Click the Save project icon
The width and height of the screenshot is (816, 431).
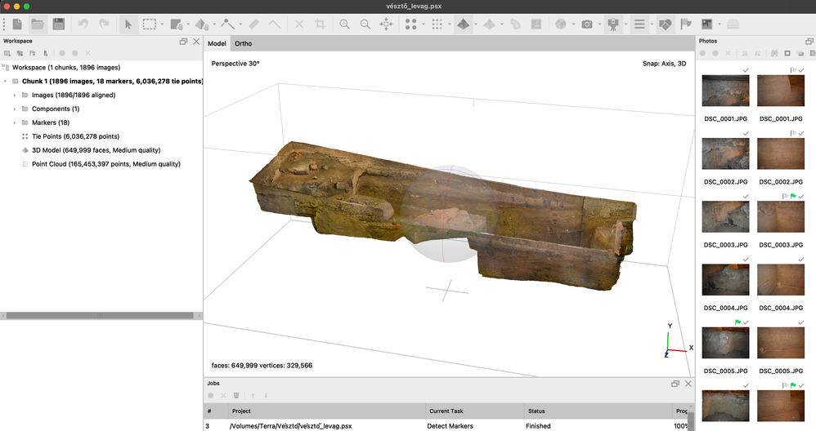58,24
